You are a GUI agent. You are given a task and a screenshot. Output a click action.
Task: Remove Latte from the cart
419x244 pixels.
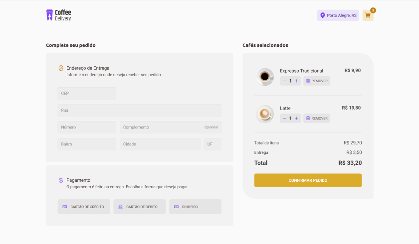point(317,118)
